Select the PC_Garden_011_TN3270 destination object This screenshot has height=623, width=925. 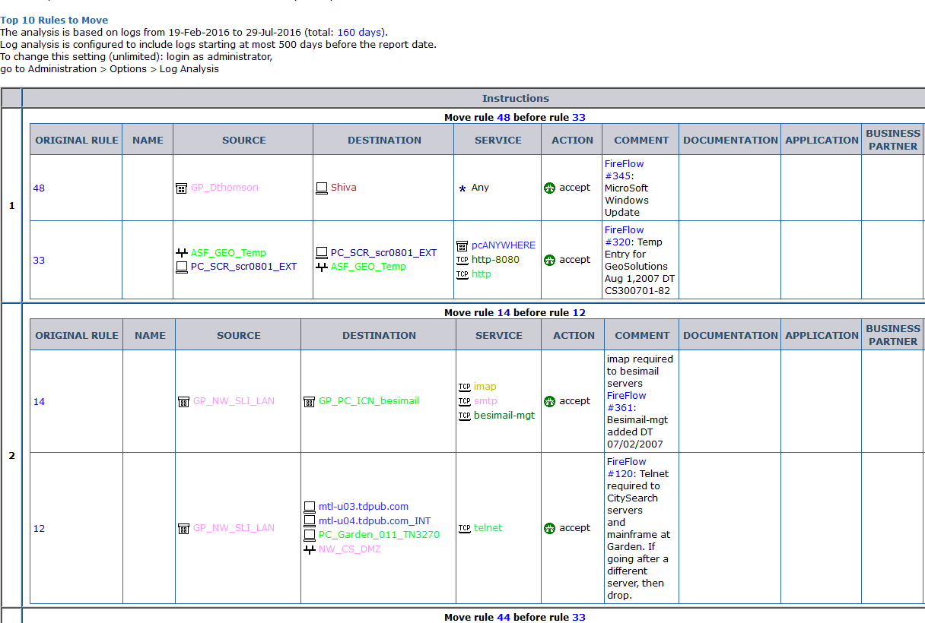(x=378, y=535)
